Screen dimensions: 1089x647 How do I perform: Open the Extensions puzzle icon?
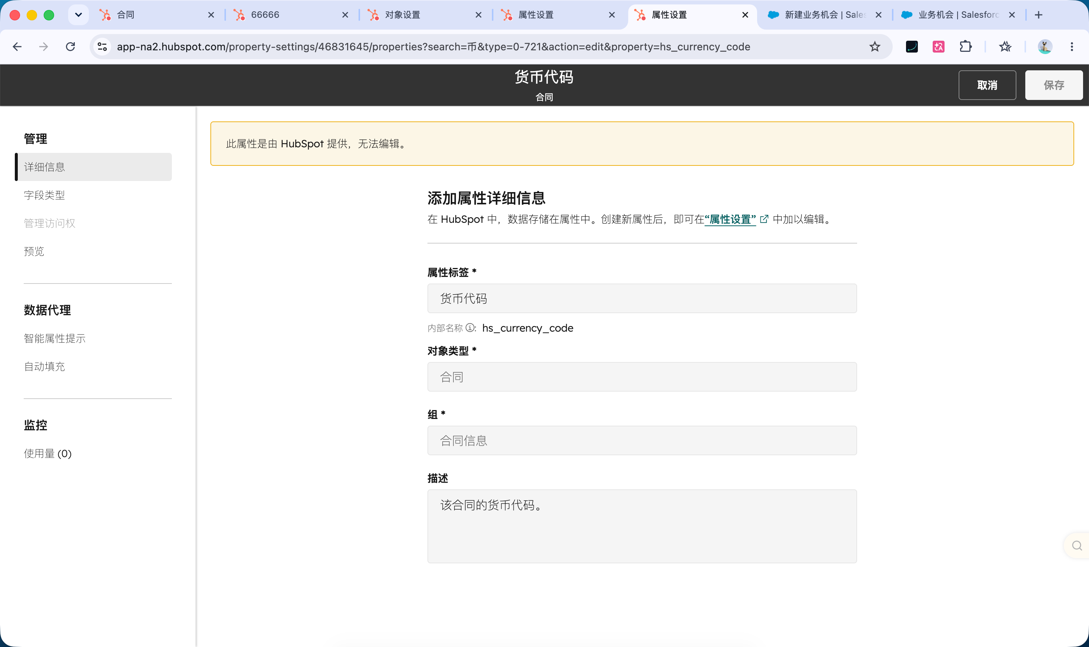click(966, 47)
